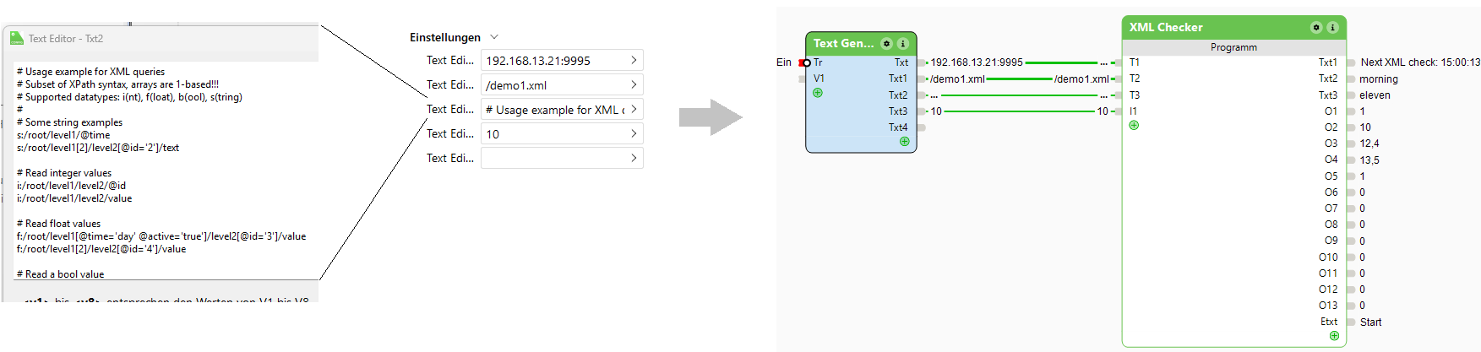Open the /demo1.xml field arrow
This screenshot has height=352, width=1481.
coord(634,85)
